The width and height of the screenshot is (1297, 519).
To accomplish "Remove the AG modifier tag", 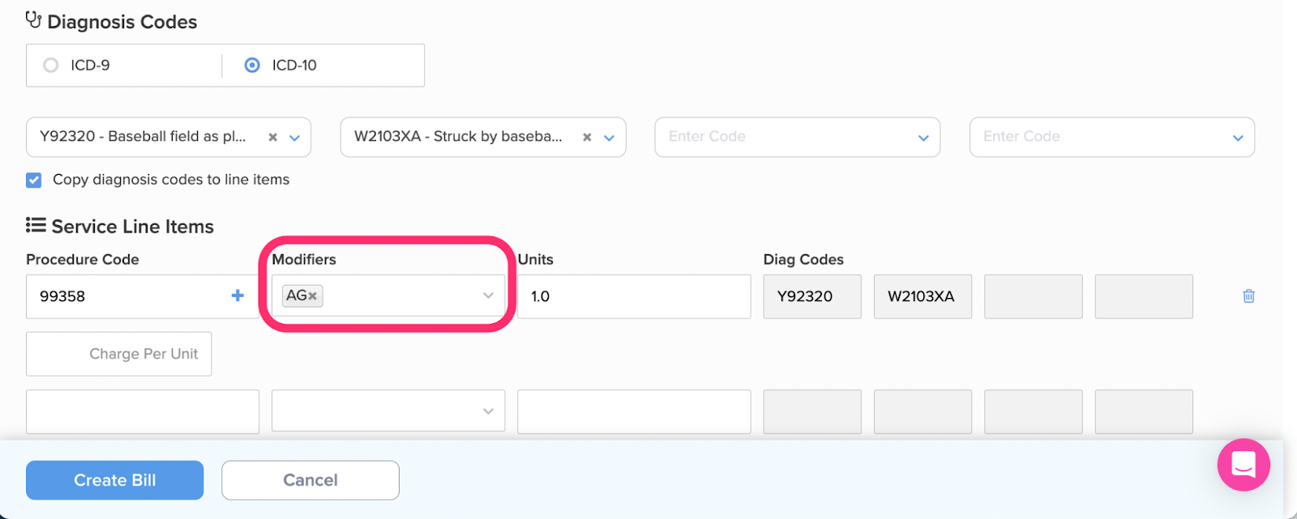I will [314, 296].
